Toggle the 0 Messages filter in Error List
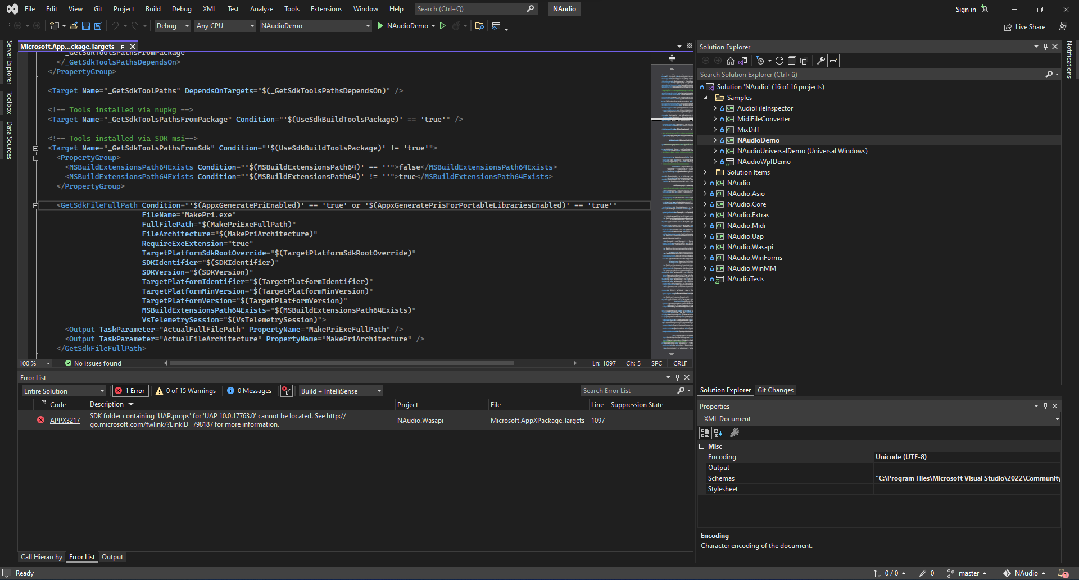1079x580 pixels. [x=250, y=390]
